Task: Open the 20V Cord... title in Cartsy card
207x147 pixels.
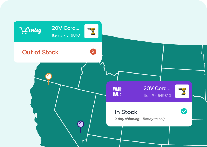Action: [65, 28]
